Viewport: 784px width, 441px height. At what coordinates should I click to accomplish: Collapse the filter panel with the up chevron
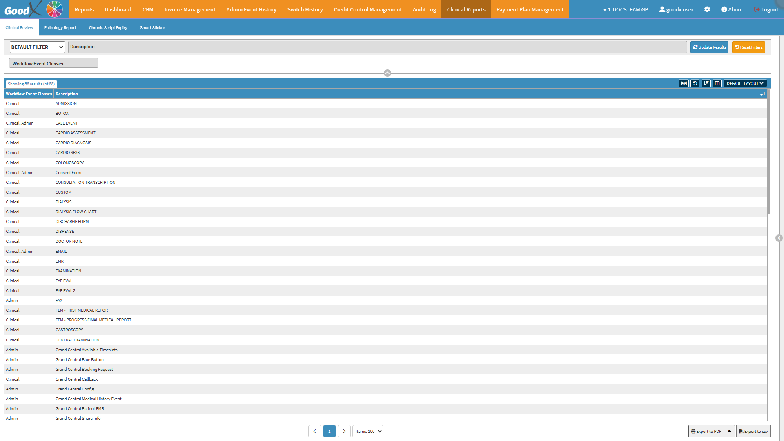coord(388,73)
